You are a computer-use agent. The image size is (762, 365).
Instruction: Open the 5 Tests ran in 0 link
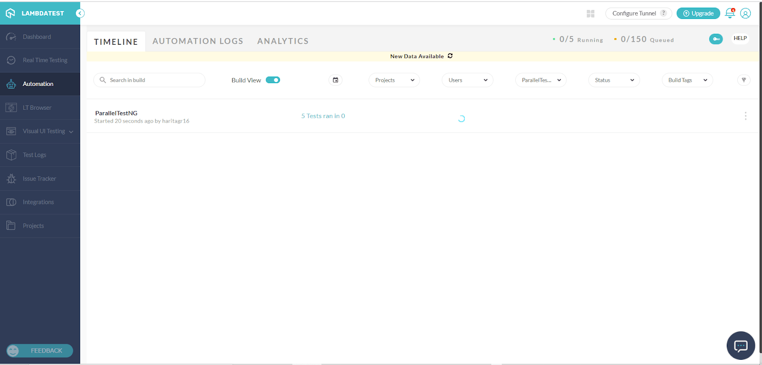323,116
